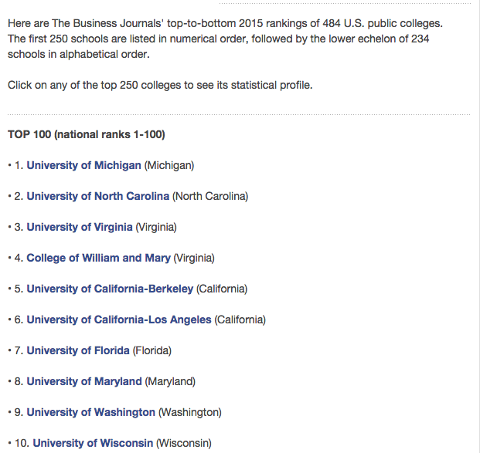This screenshot has width=480, height=453.
Task: Click the (Maryland) state label
Action: click(170, 381)
